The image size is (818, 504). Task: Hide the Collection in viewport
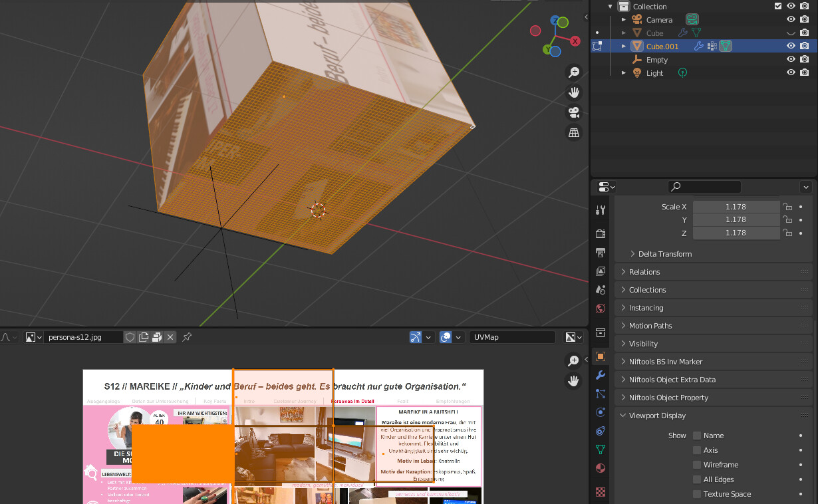tap(791, 6)
